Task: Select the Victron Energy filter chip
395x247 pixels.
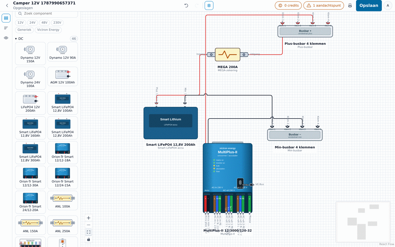Action: coord(48,30)
